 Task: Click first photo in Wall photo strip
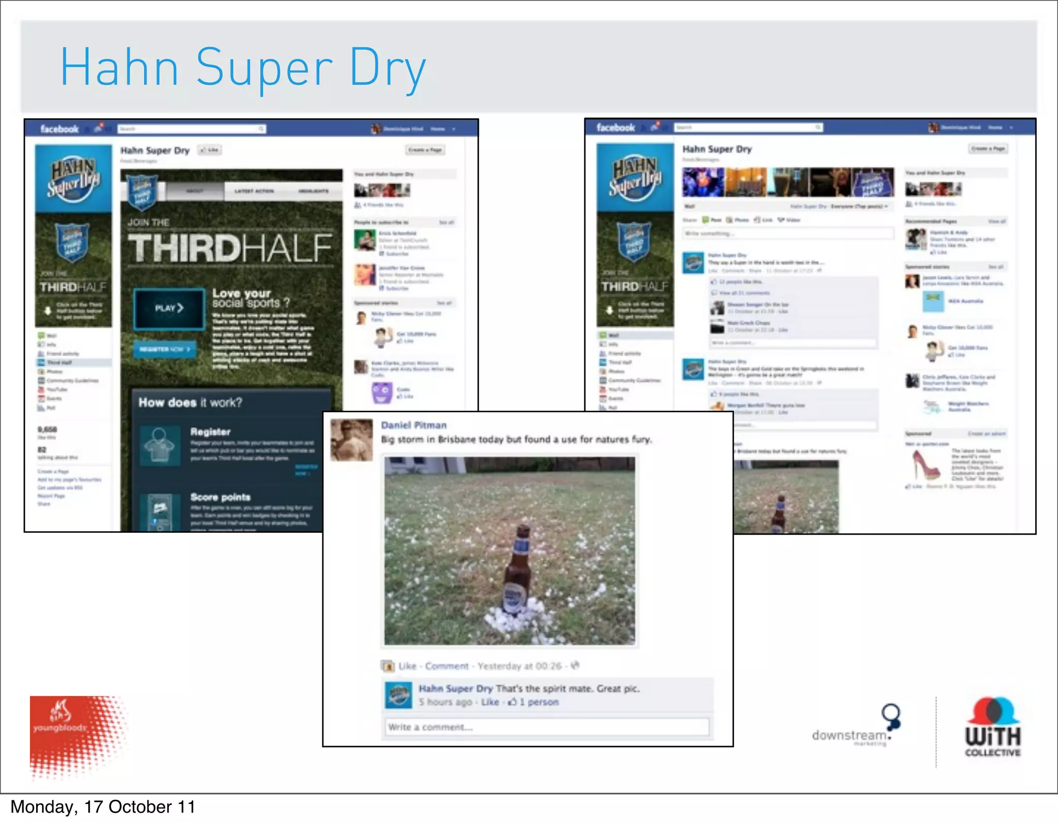coord(703,182)
